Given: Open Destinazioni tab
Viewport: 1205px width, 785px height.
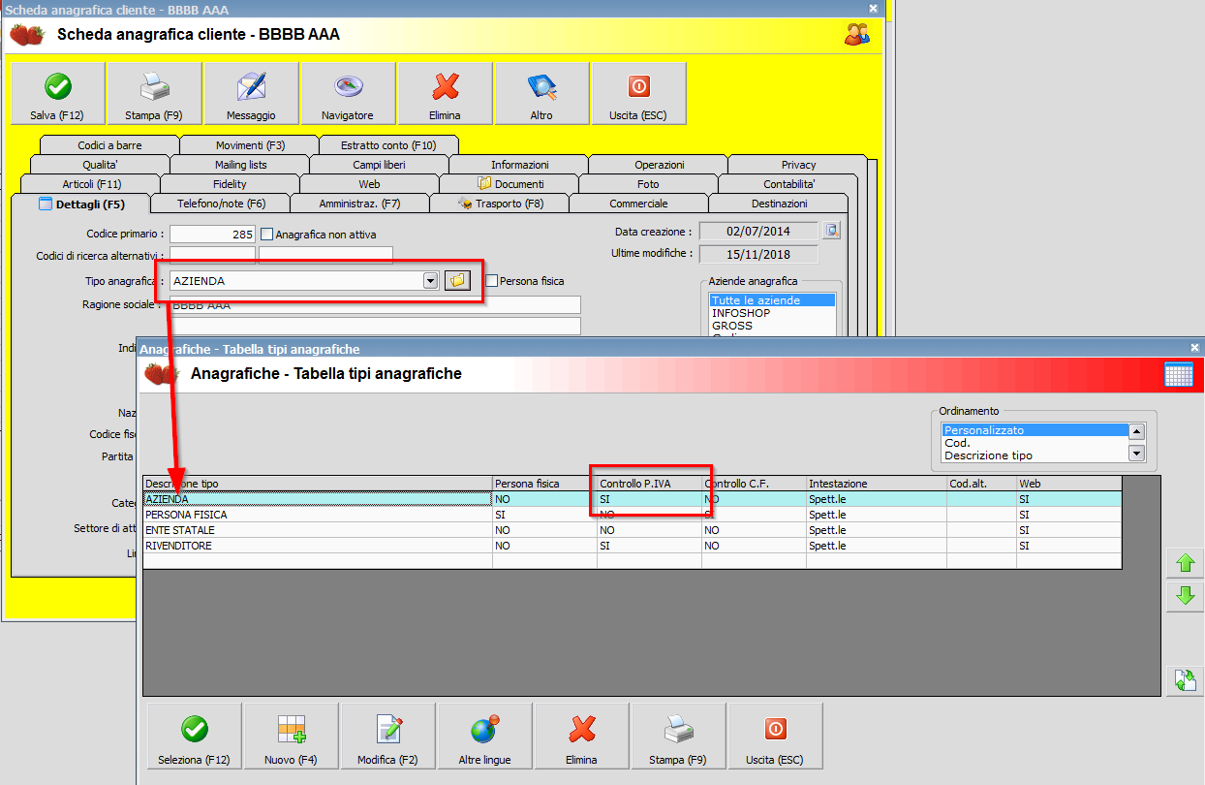Looking at the screenshot, I should click(779, 204).
